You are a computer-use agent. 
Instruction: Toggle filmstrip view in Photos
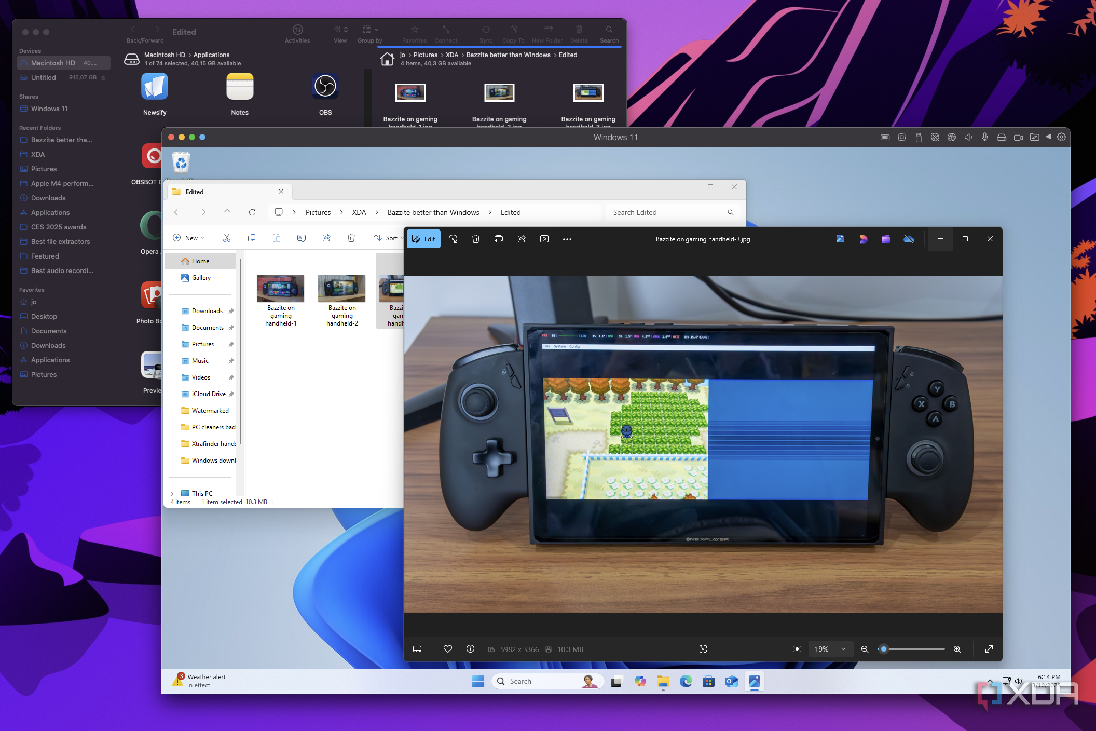[417, 649]
